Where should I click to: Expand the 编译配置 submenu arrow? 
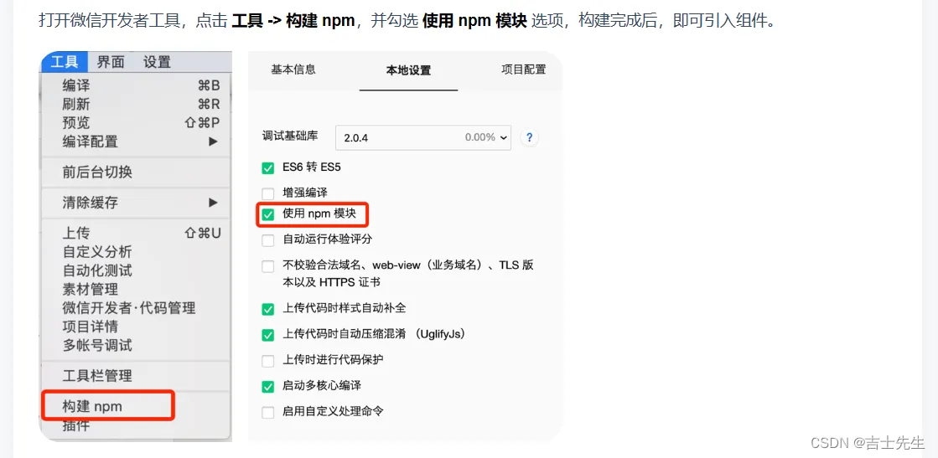213,142
